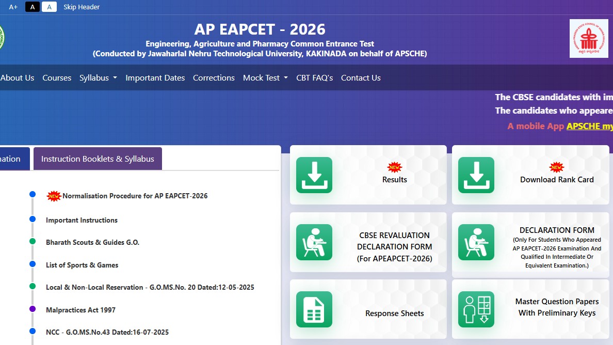Click the Results download icon

point(314,175)
